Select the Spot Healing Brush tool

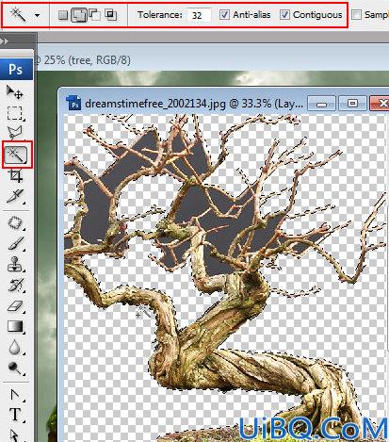[15, 223]
